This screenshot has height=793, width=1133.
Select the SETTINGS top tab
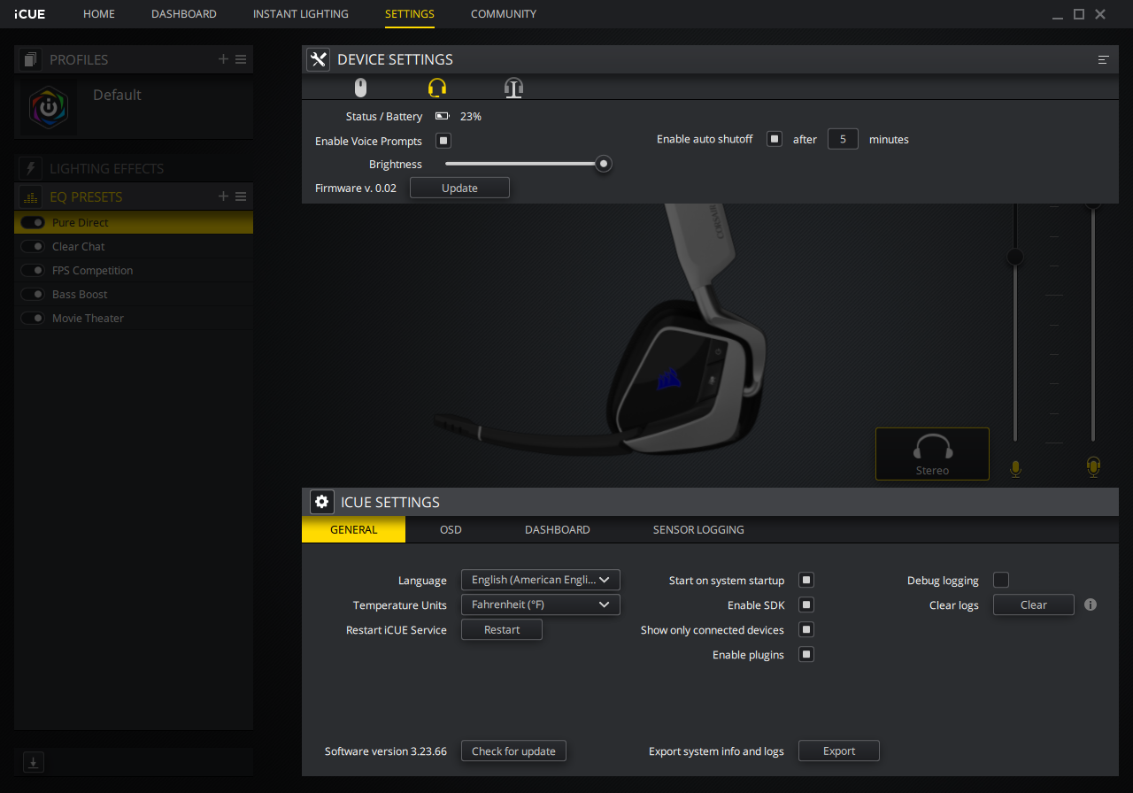pyautogui.click(x=410, y=14)
